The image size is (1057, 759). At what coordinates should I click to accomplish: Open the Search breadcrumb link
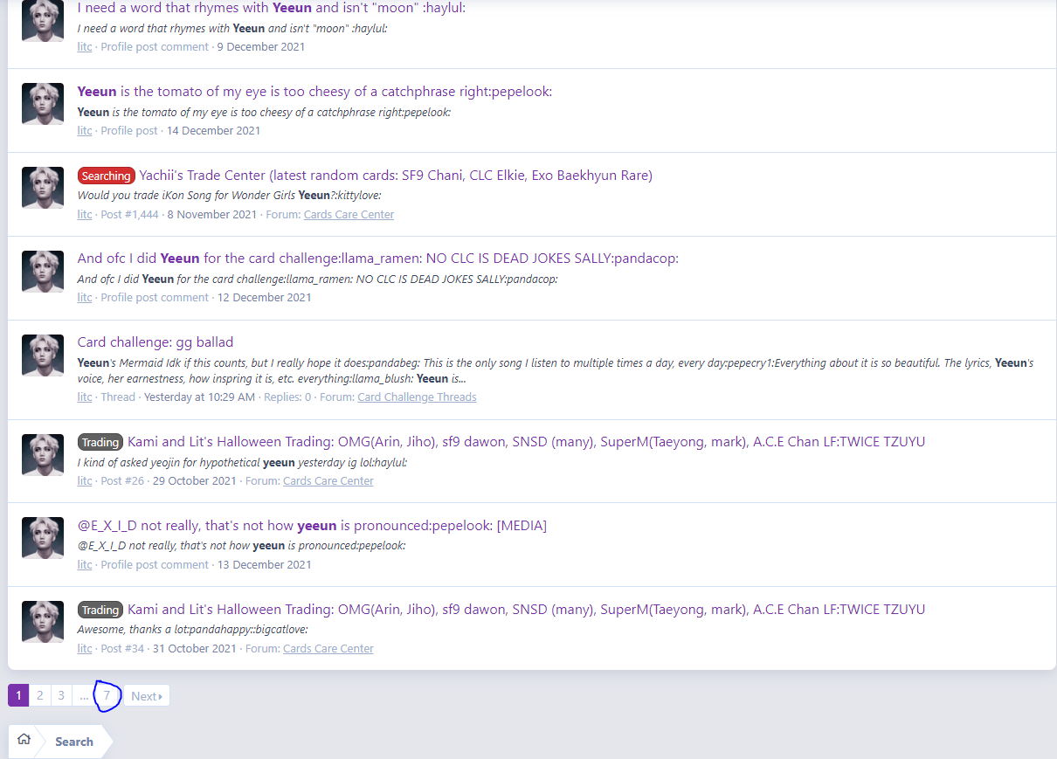[x=74, y=742]
